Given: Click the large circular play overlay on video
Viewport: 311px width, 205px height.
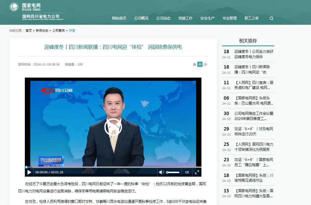Looking at the screenshot, I should point(113,127).
